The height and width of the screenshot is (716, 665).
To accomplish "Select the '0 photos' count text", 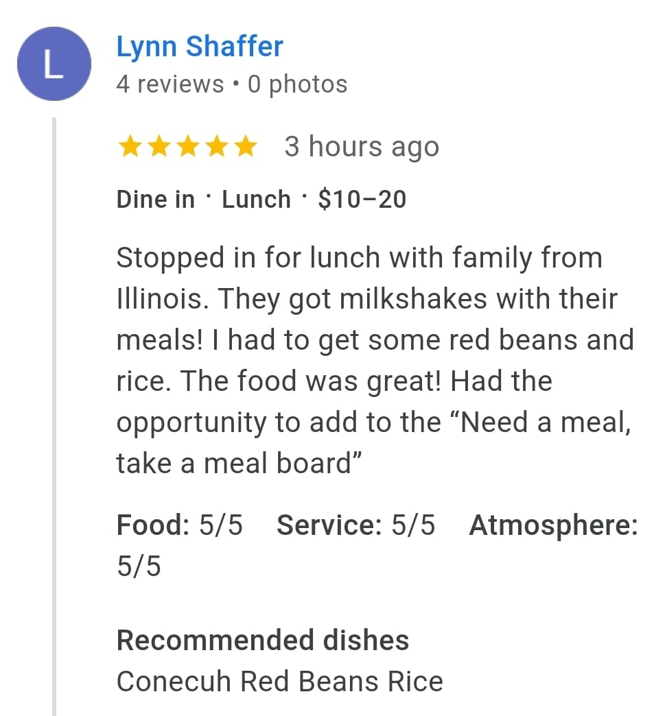I will click(298, 84).
